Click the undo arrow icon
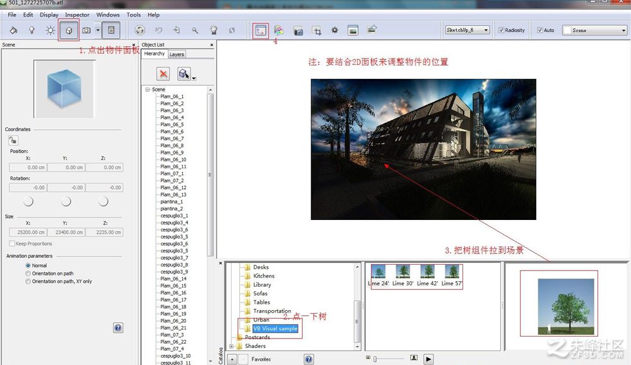631x365 pixels. pyautogui.click(x=158, y=30)
